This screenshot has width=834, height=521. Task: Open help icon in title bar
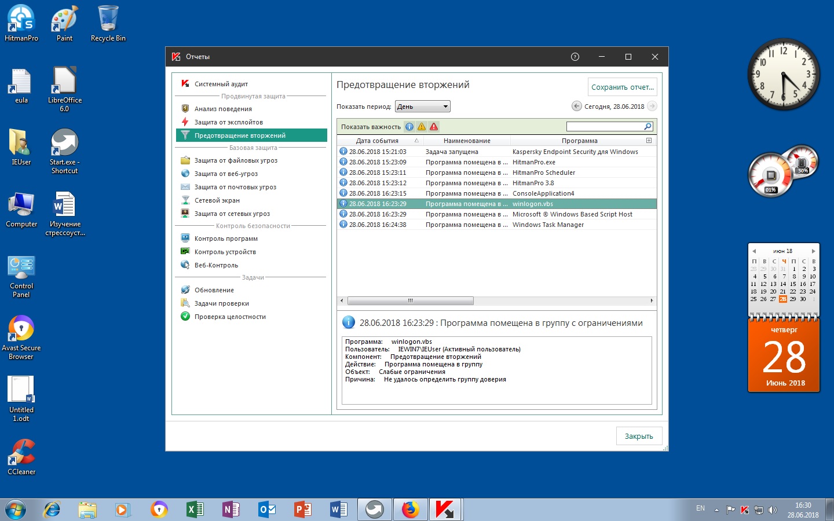tap(575, 57)
